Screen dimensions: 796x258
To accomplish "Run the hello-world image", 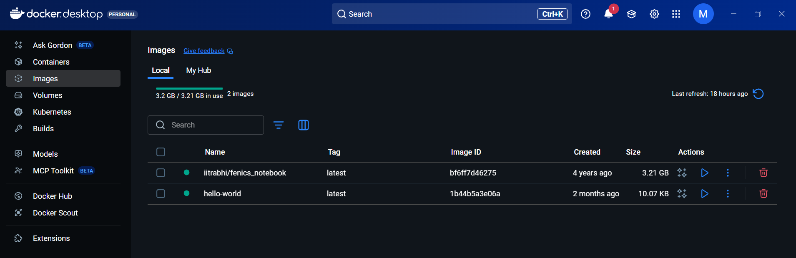I will 705,193.
